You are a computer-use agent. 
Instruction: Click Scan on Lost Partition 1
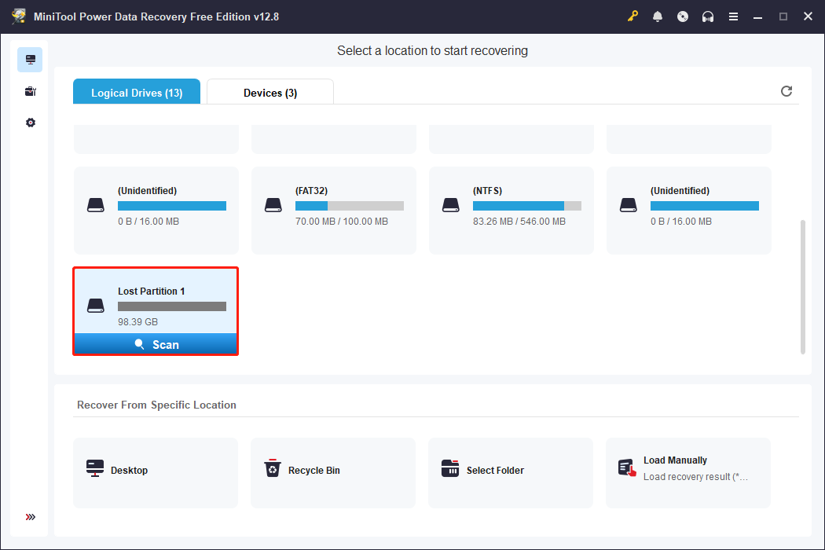pos(156,344)
